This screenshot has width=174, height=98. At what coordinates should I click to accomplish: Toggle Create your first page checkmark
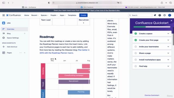(x=136, y=40)
